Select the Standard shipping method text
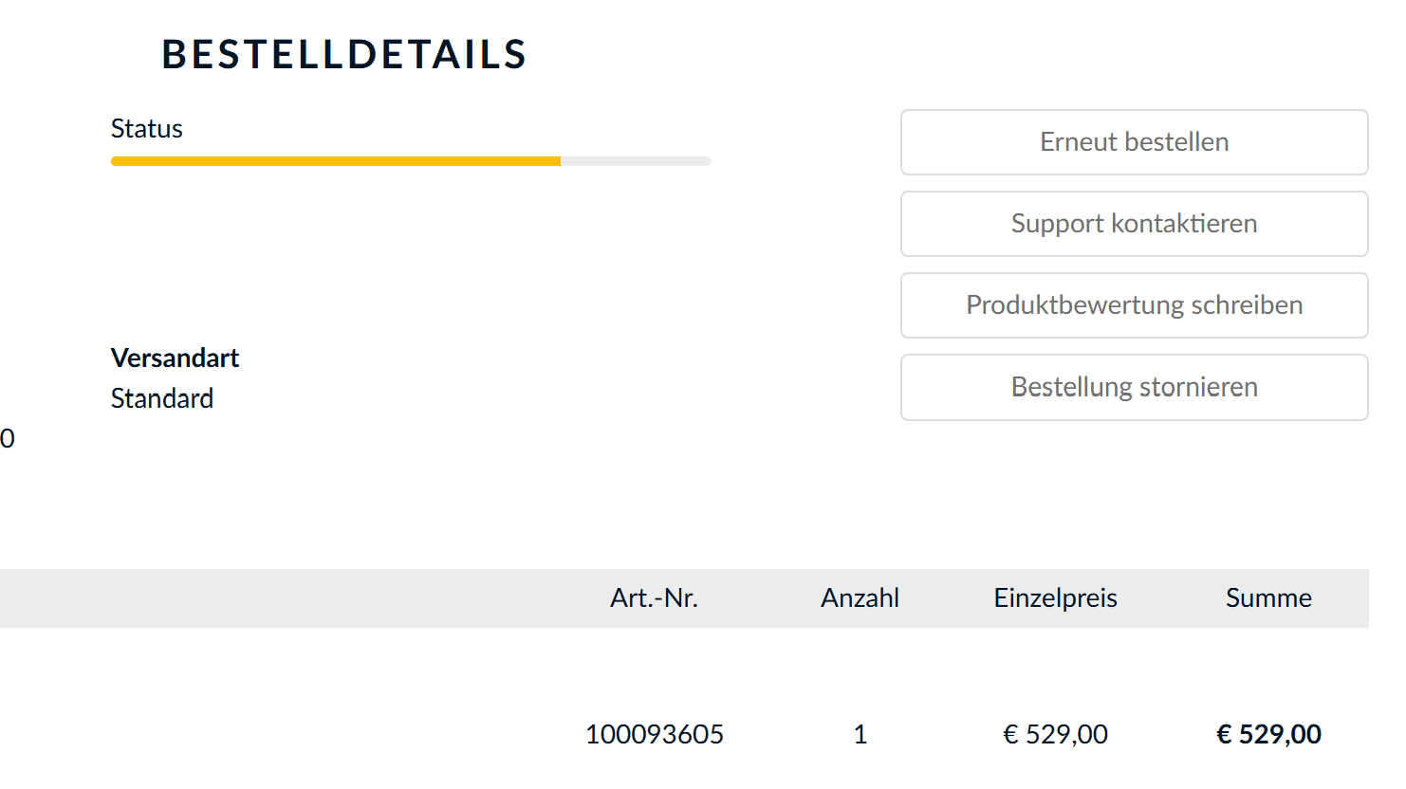 tap(161, 398)
